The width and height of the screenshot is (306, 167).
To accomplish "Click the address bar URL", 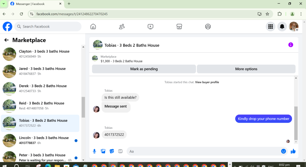I will (x=72, y=14).
